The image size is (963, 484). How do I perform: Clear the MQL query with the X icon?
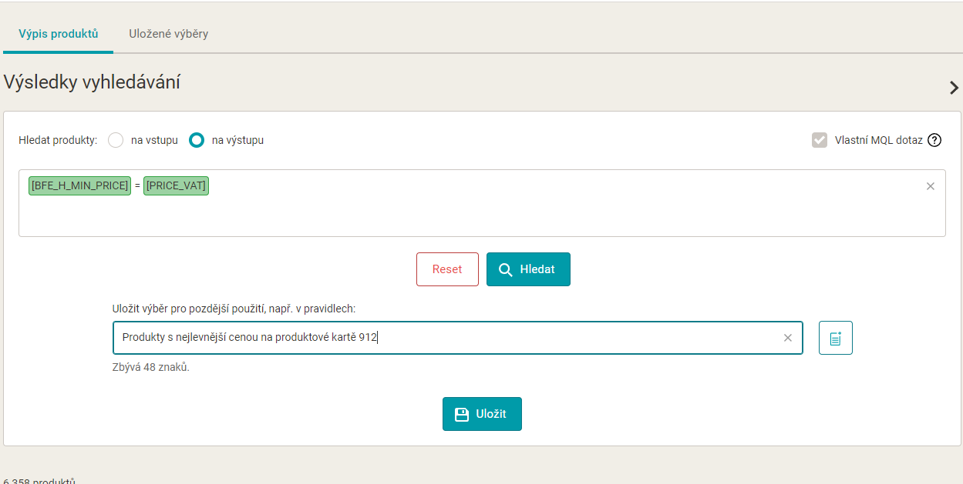point(931,186)
